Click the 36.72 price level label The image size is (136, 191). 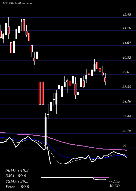coord(127,131)
